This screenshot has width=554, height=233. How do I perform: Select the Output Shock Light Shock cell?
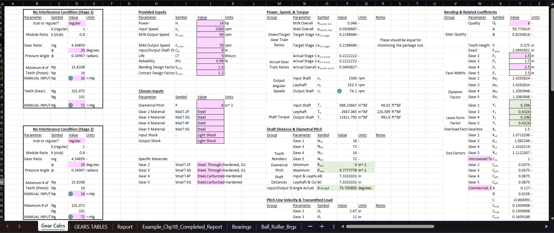pos(210,141)
